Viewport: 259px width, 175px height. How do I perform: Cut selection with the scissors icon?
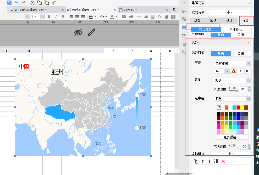point(32,2)
